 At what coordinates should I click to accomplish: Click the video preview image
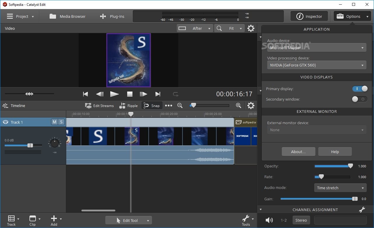pyautogui.click(x=129, y=60)
